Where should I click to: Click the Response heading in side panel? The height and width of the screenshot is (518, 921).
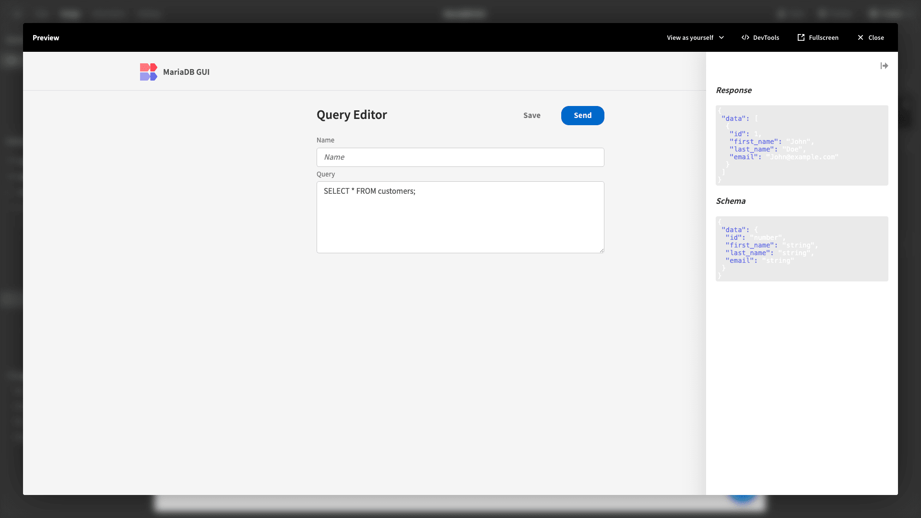[733, 90]
